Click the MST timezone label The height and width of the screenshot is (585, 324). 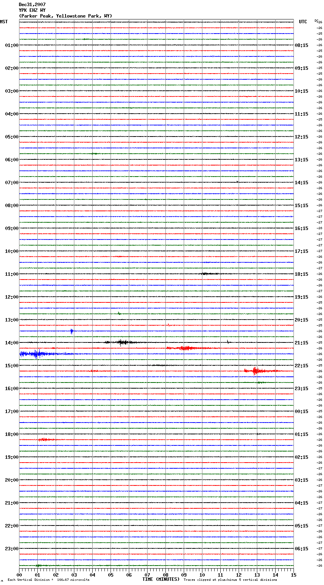(4, 22)
